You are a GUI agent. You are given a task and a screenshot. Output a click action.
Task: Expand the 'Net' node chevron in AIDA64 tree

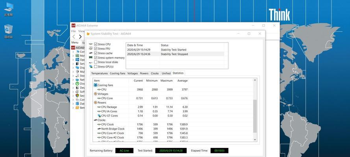click(73, 80)
